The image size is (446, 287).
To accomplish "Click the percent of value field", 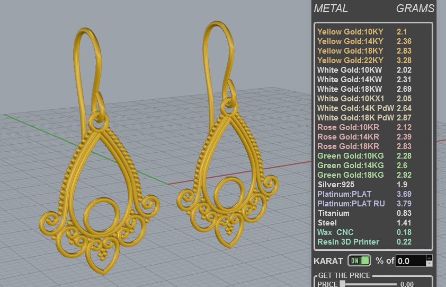I will click(x=411, y=261).
